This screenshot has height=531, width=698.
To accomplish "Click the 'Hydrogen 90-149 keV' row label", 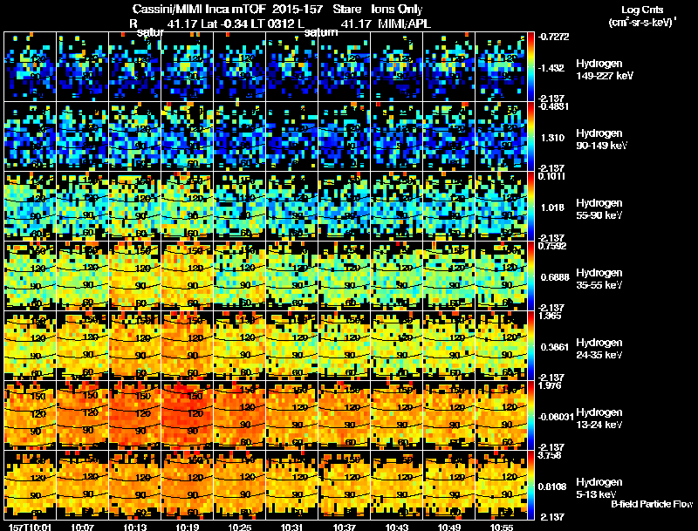I will (x=600, y=140).
